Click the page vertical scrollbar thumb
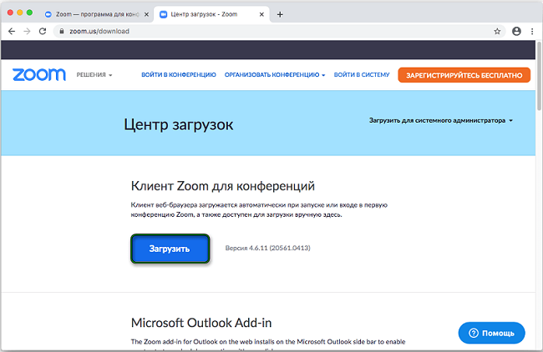This screenshot has height=352, width=543. pyautogui.click(x=539, y=76)
